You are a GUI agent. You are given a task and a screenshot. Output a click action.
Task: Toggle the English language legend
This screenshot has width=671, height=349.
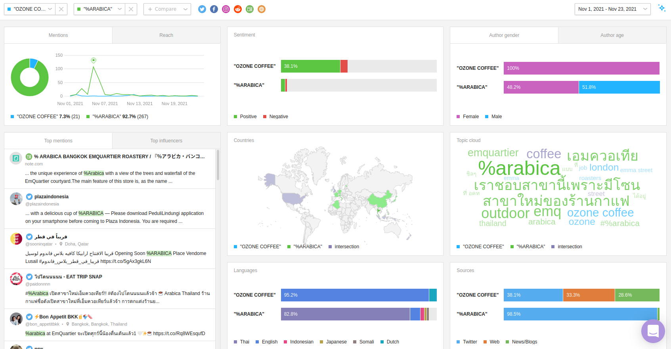click(267, 342)
